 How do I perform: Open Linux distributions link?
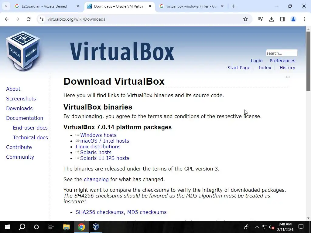[x=98, y=147]
